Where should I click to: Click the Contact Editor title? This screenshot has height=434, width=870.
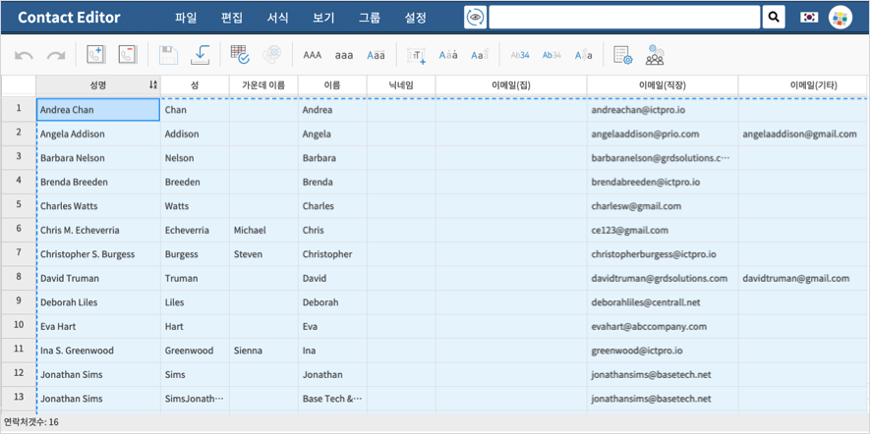(69, 17)
